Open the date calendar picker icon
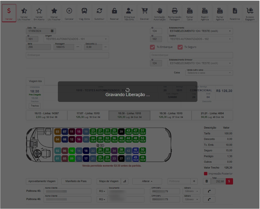The height and width of the screenshot is (209, 260). pyautogui.click(x=52, y=31)
